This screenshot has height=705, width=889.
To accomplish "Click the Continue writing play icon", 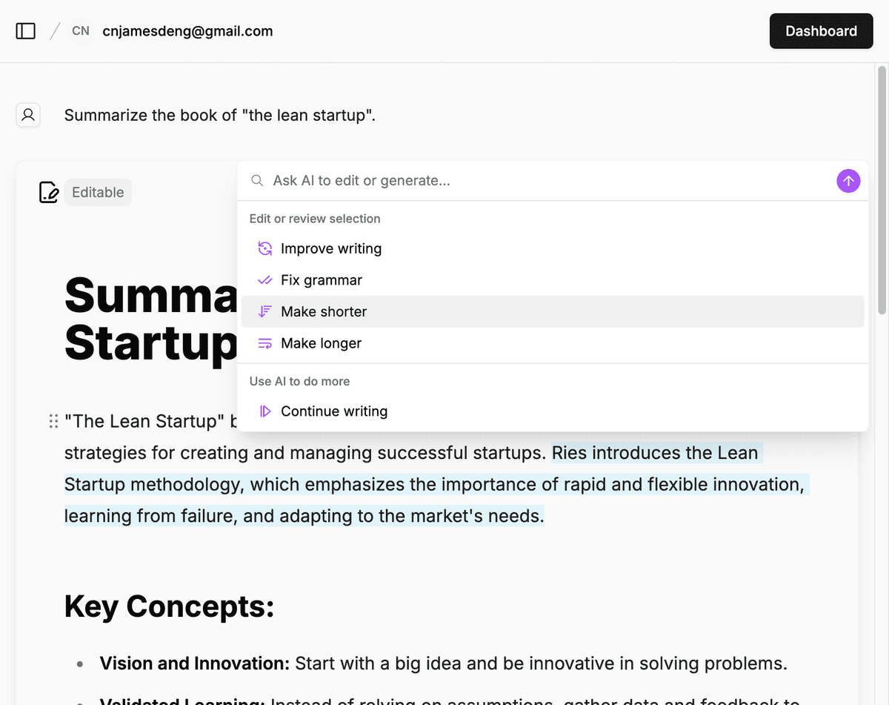I will point(264,411).
